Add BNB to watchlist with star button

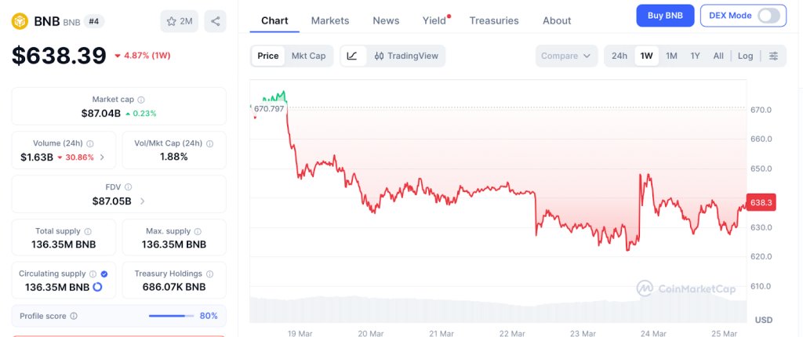pyautogui.click(x=180, y=21)
